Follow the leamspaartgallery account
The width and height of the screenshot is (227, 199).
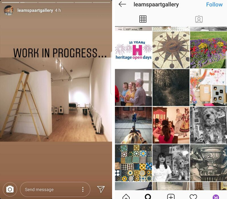pos(214,5)
